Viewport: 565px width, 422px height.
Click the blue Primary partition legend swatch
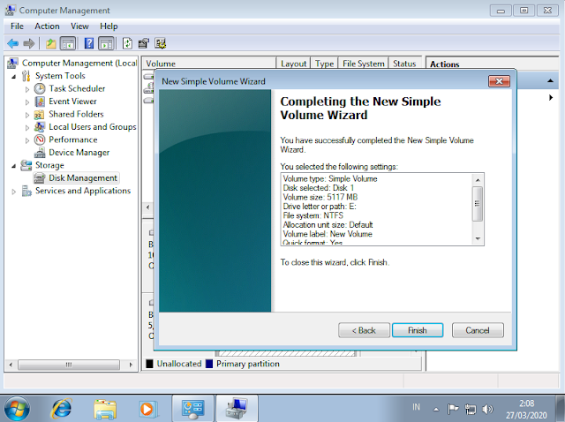click(x=209, y=364)
